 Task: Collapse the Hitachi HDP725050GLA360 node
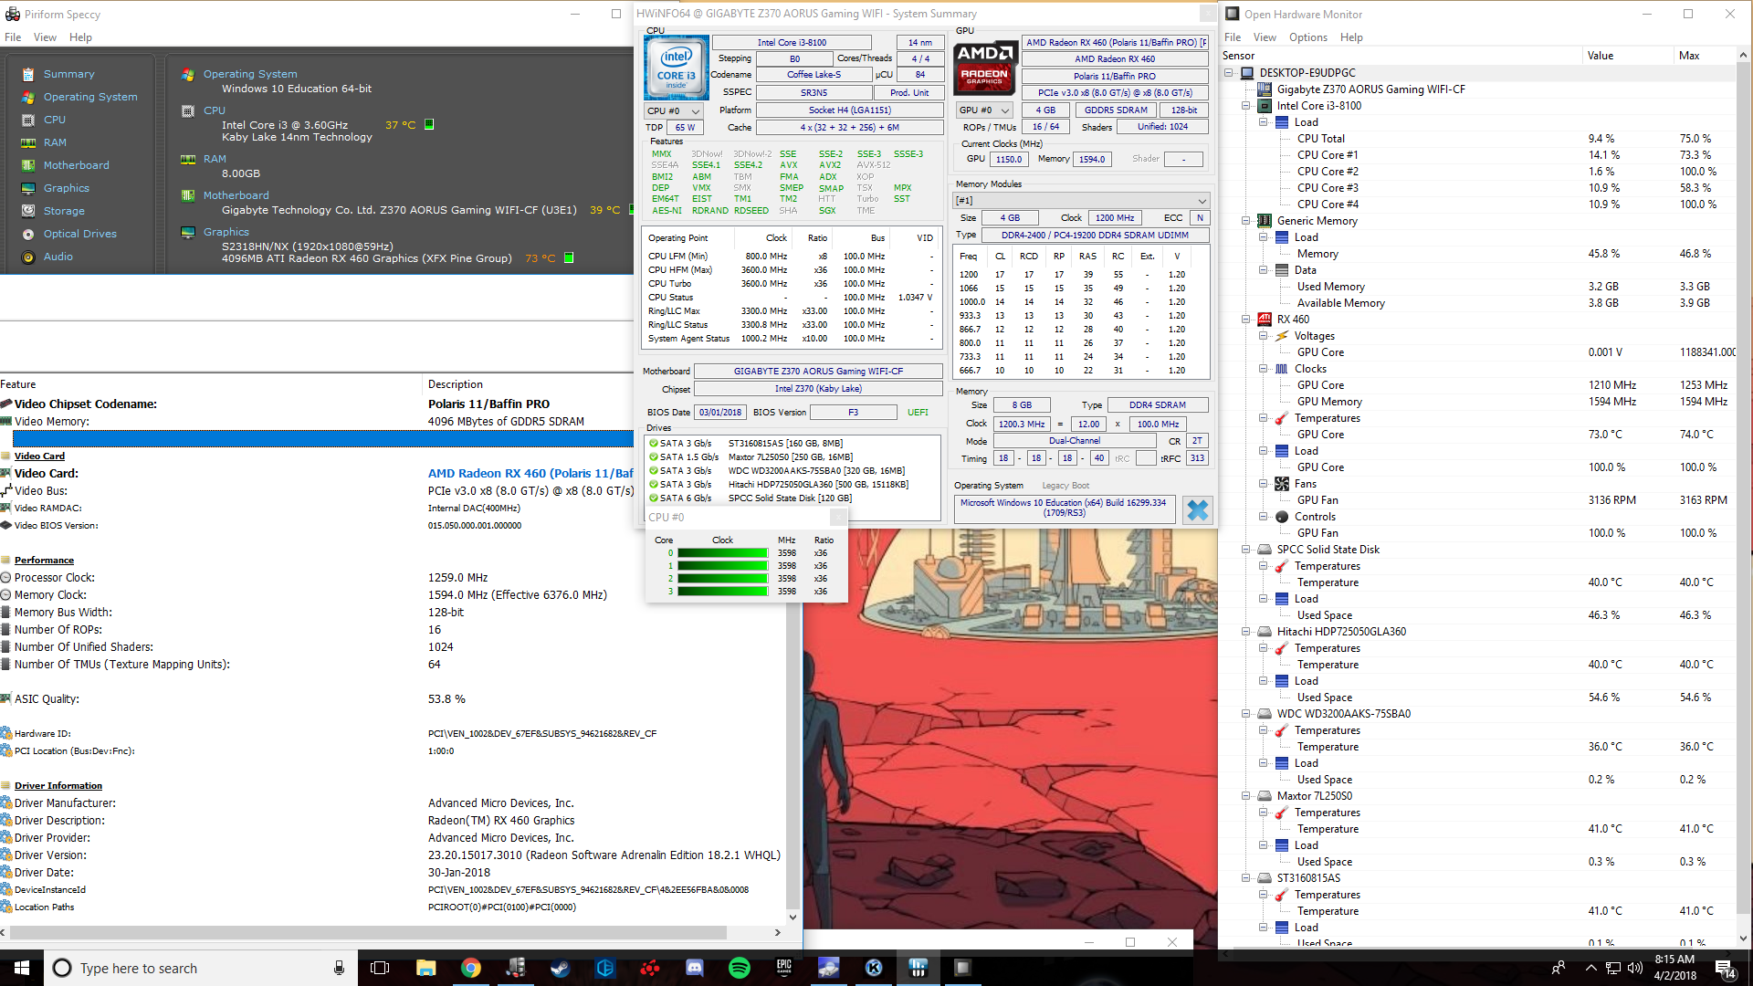(x=1246, y=632)
